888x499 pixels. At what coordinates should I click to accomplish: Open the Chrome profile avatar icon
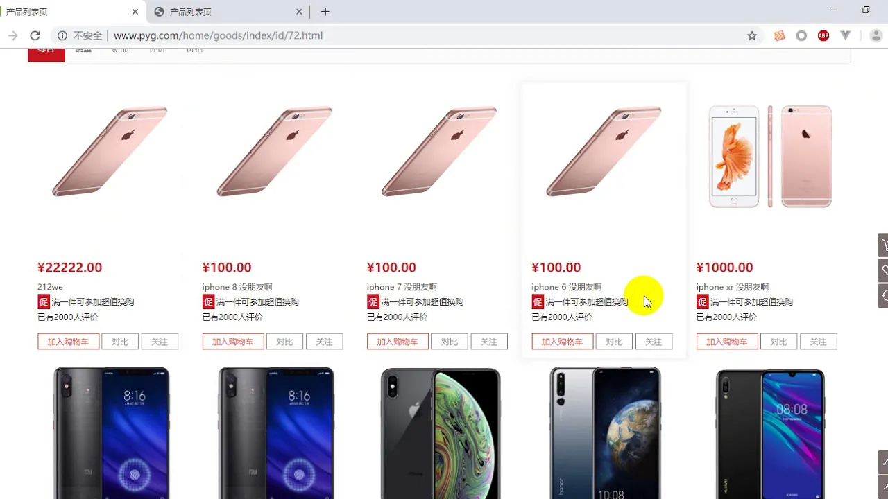[x=876, y=35]
